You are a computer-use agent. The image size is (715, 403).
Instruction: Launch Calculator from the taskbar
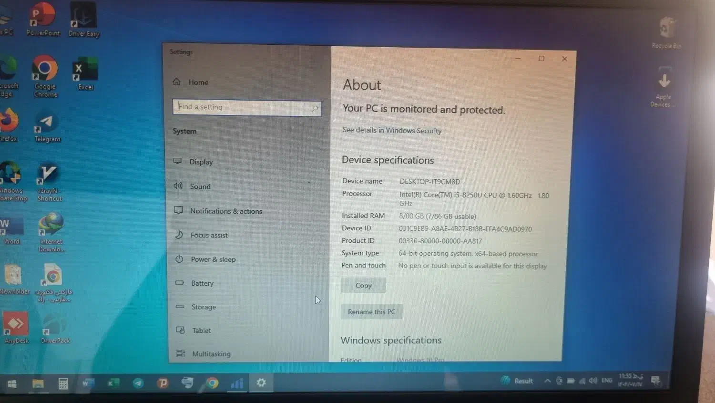[63, 383]
